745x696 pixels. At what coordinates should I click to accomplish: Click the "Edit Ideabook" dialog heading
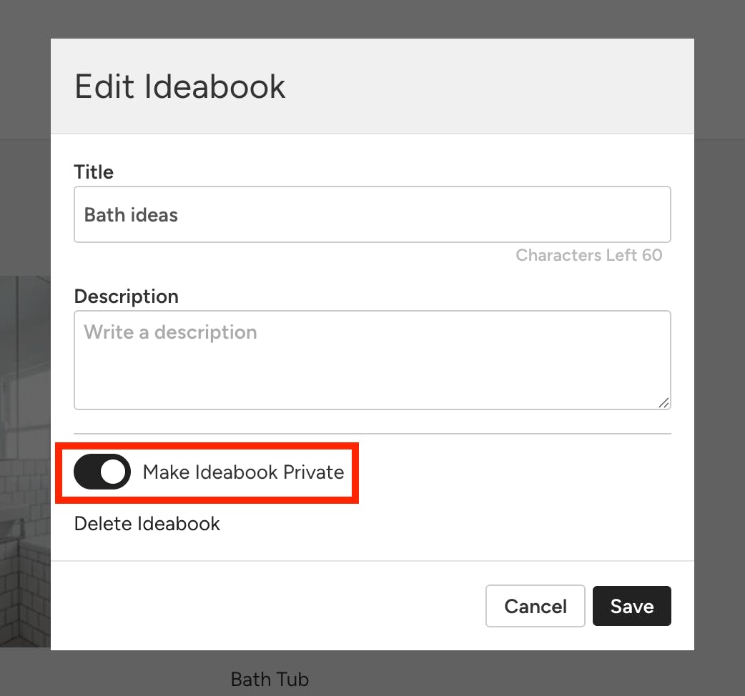coord(180,86)
